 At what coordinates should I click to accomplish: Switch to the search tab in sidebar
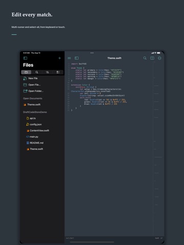click(37, 72)
